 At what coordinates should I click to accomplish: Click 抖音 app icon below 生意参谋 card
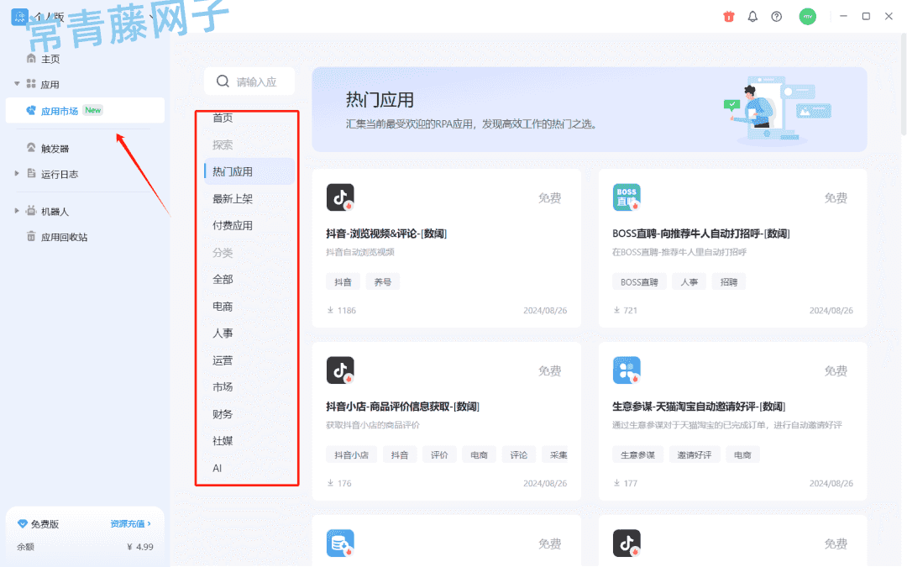tap(627, 543)
